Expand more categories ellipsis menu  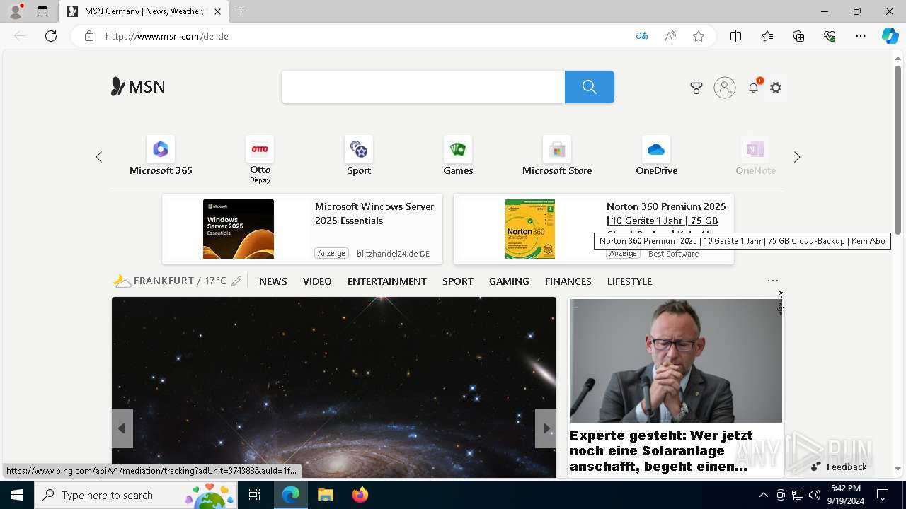click(x=773, y=281)
